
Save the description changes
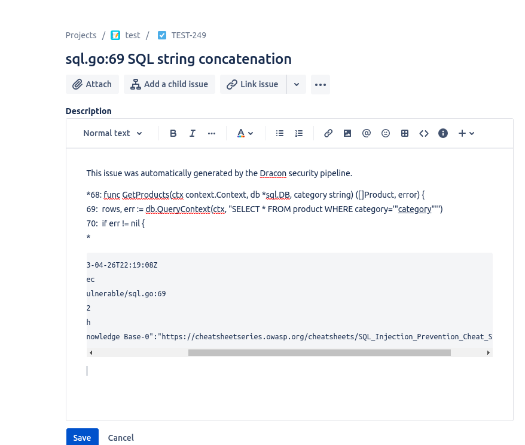(82, 437)
